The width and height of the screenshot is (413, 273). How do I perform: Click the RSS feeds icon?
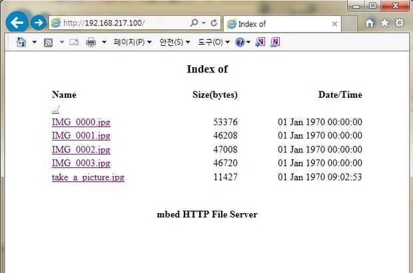pyautogui.click(x=48, y=43)
